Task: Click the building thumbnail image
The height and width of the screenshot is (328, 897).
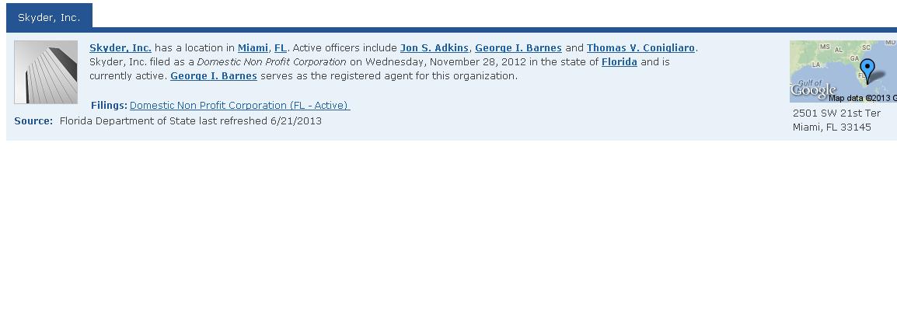Action: point(46,72)
